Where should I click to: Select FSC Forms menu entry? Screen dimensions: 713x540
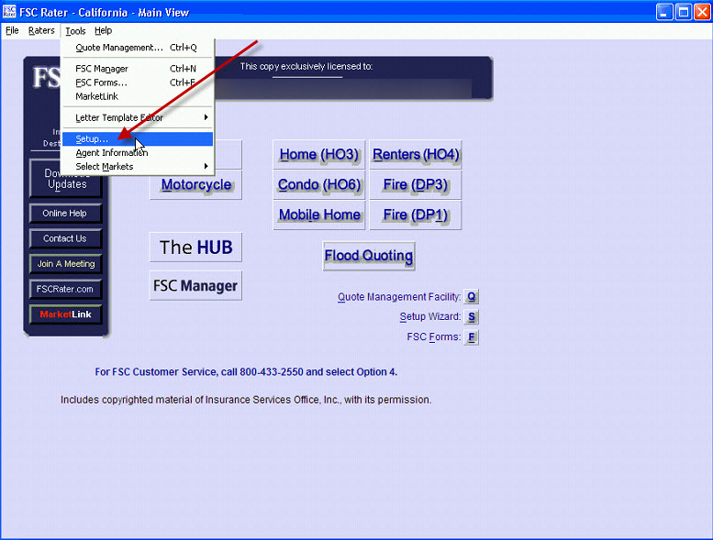click(138, 83)
